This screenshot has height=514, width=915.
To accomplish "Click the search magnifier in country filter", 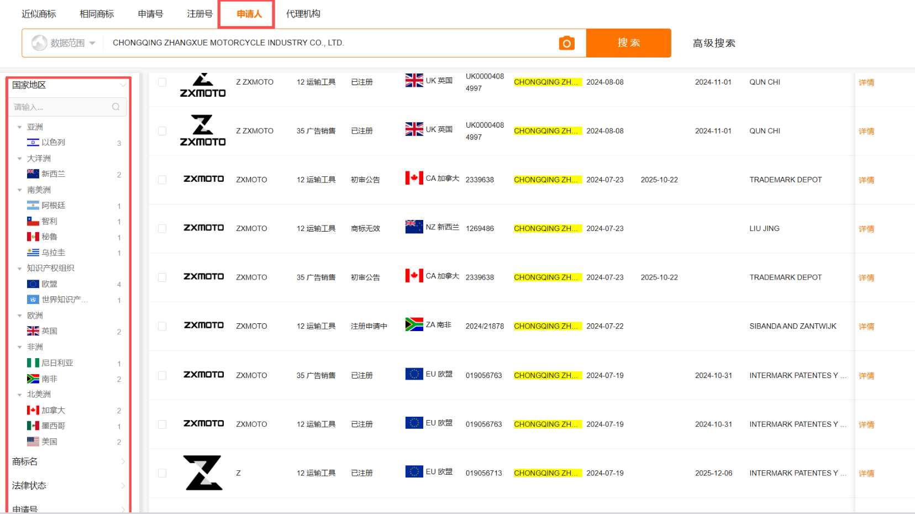I will [x=115, y=107].
